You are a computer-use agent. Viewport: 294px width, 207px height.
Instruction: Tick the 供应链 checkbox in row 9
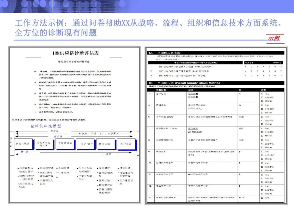point(262,159)
